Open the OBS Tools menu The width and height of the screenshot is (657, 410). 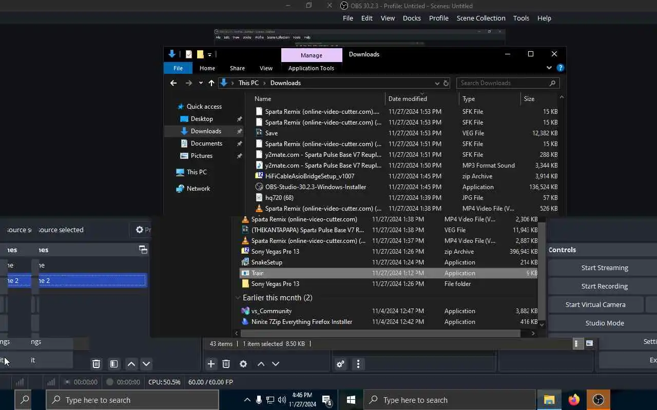pyautogui.click(x=521, y=18)
